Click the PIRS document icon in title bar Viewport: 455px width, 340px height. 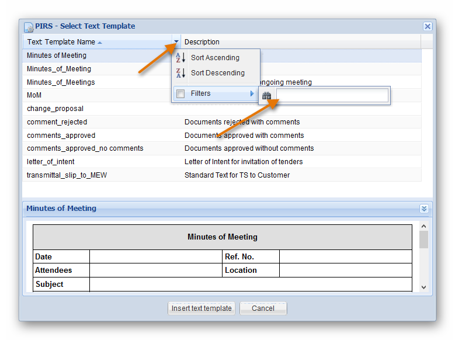29,27
